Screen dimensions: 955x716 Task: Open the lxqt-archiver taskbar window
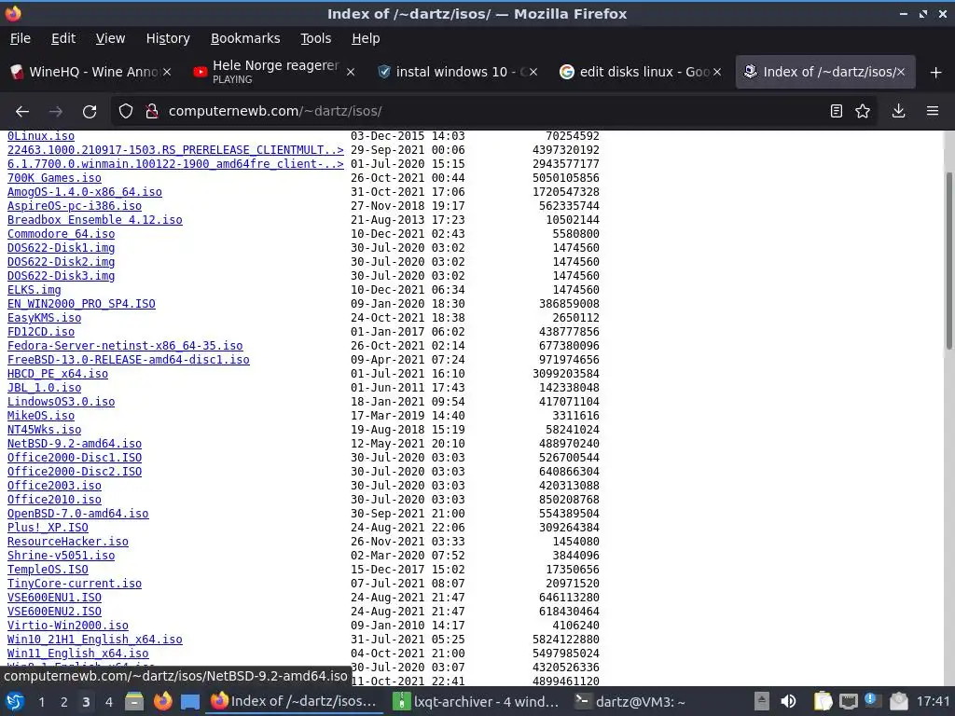pyautogui.click(x=477, y=701)
